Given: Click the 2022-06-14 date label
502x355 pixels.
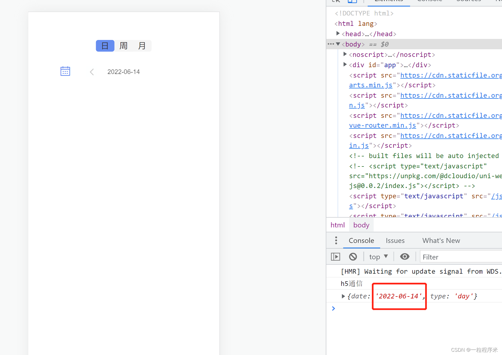Looking at the screenshot, I should coord(123,72).
